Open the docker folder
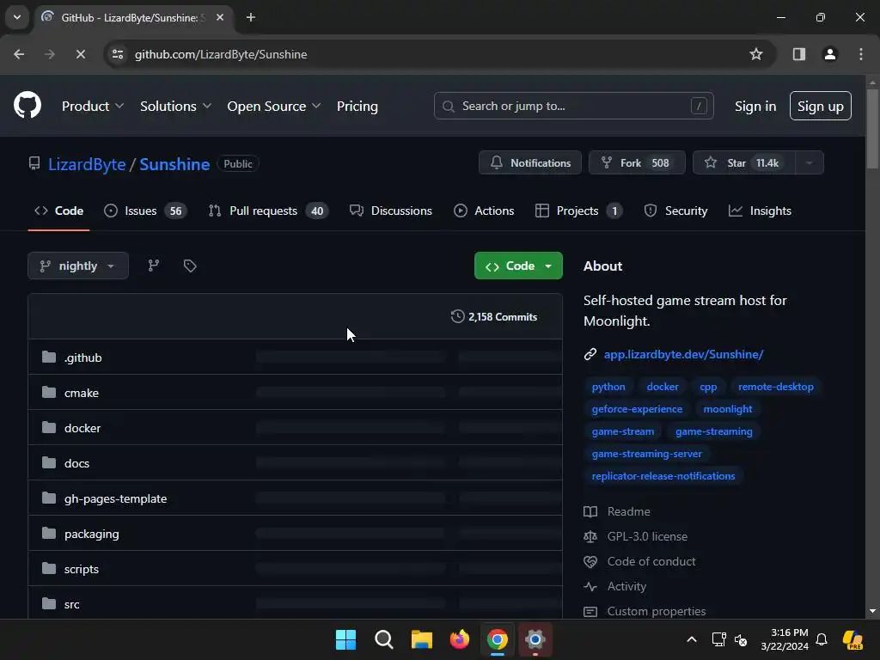This screenshot has width=880, height=660. (82, 428)
